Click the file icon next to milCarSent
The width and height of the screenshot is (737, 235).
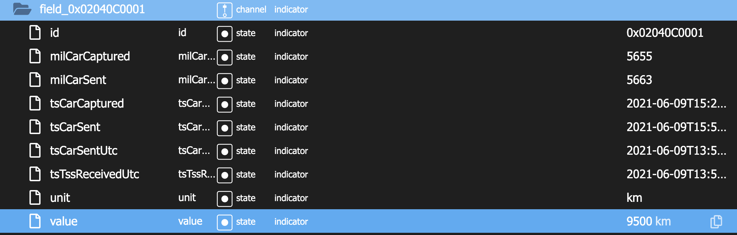(35, 80)
